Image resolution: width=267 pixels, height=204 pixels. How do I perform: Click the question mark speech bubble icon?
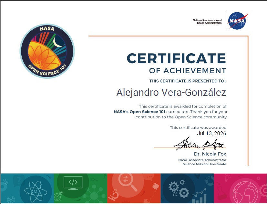pyautogui.click(x=18, y=180)
